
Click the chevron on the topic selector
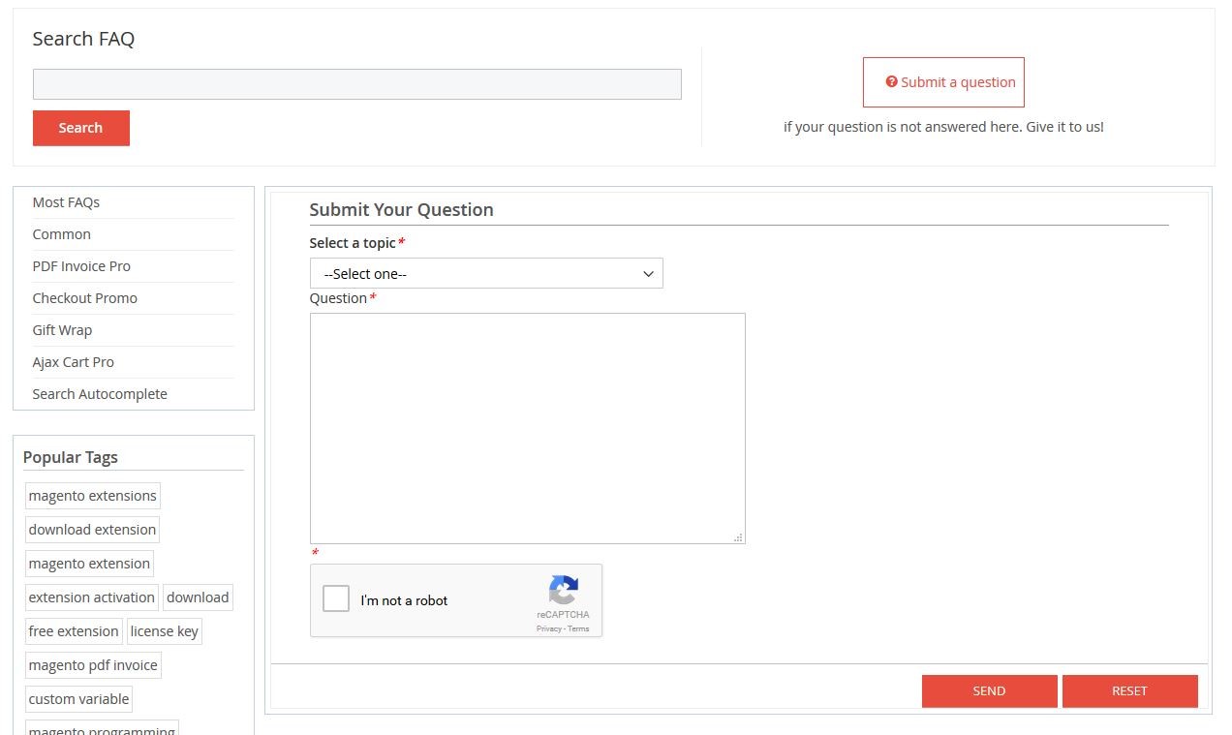click(x=648, y=273)
